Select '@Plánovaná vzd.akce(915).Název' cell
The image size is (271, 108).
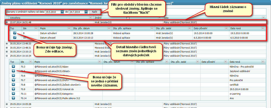pos(68,67)
